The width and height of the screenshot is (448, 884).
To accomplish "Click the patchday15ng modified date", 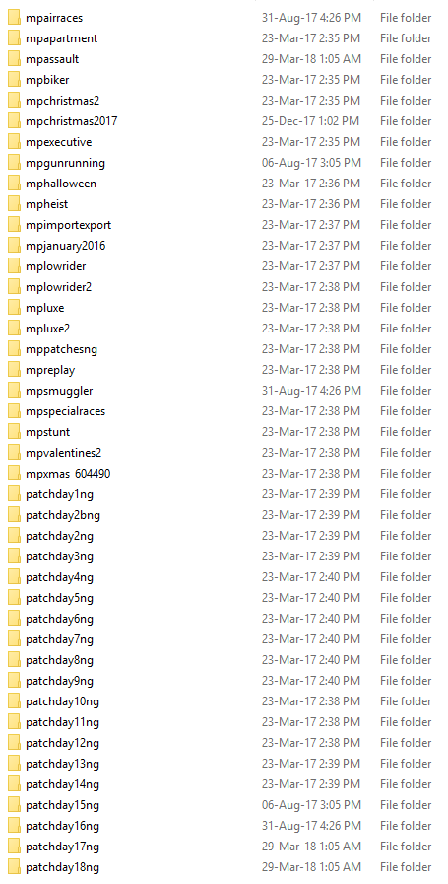I will tap(311, 805).
